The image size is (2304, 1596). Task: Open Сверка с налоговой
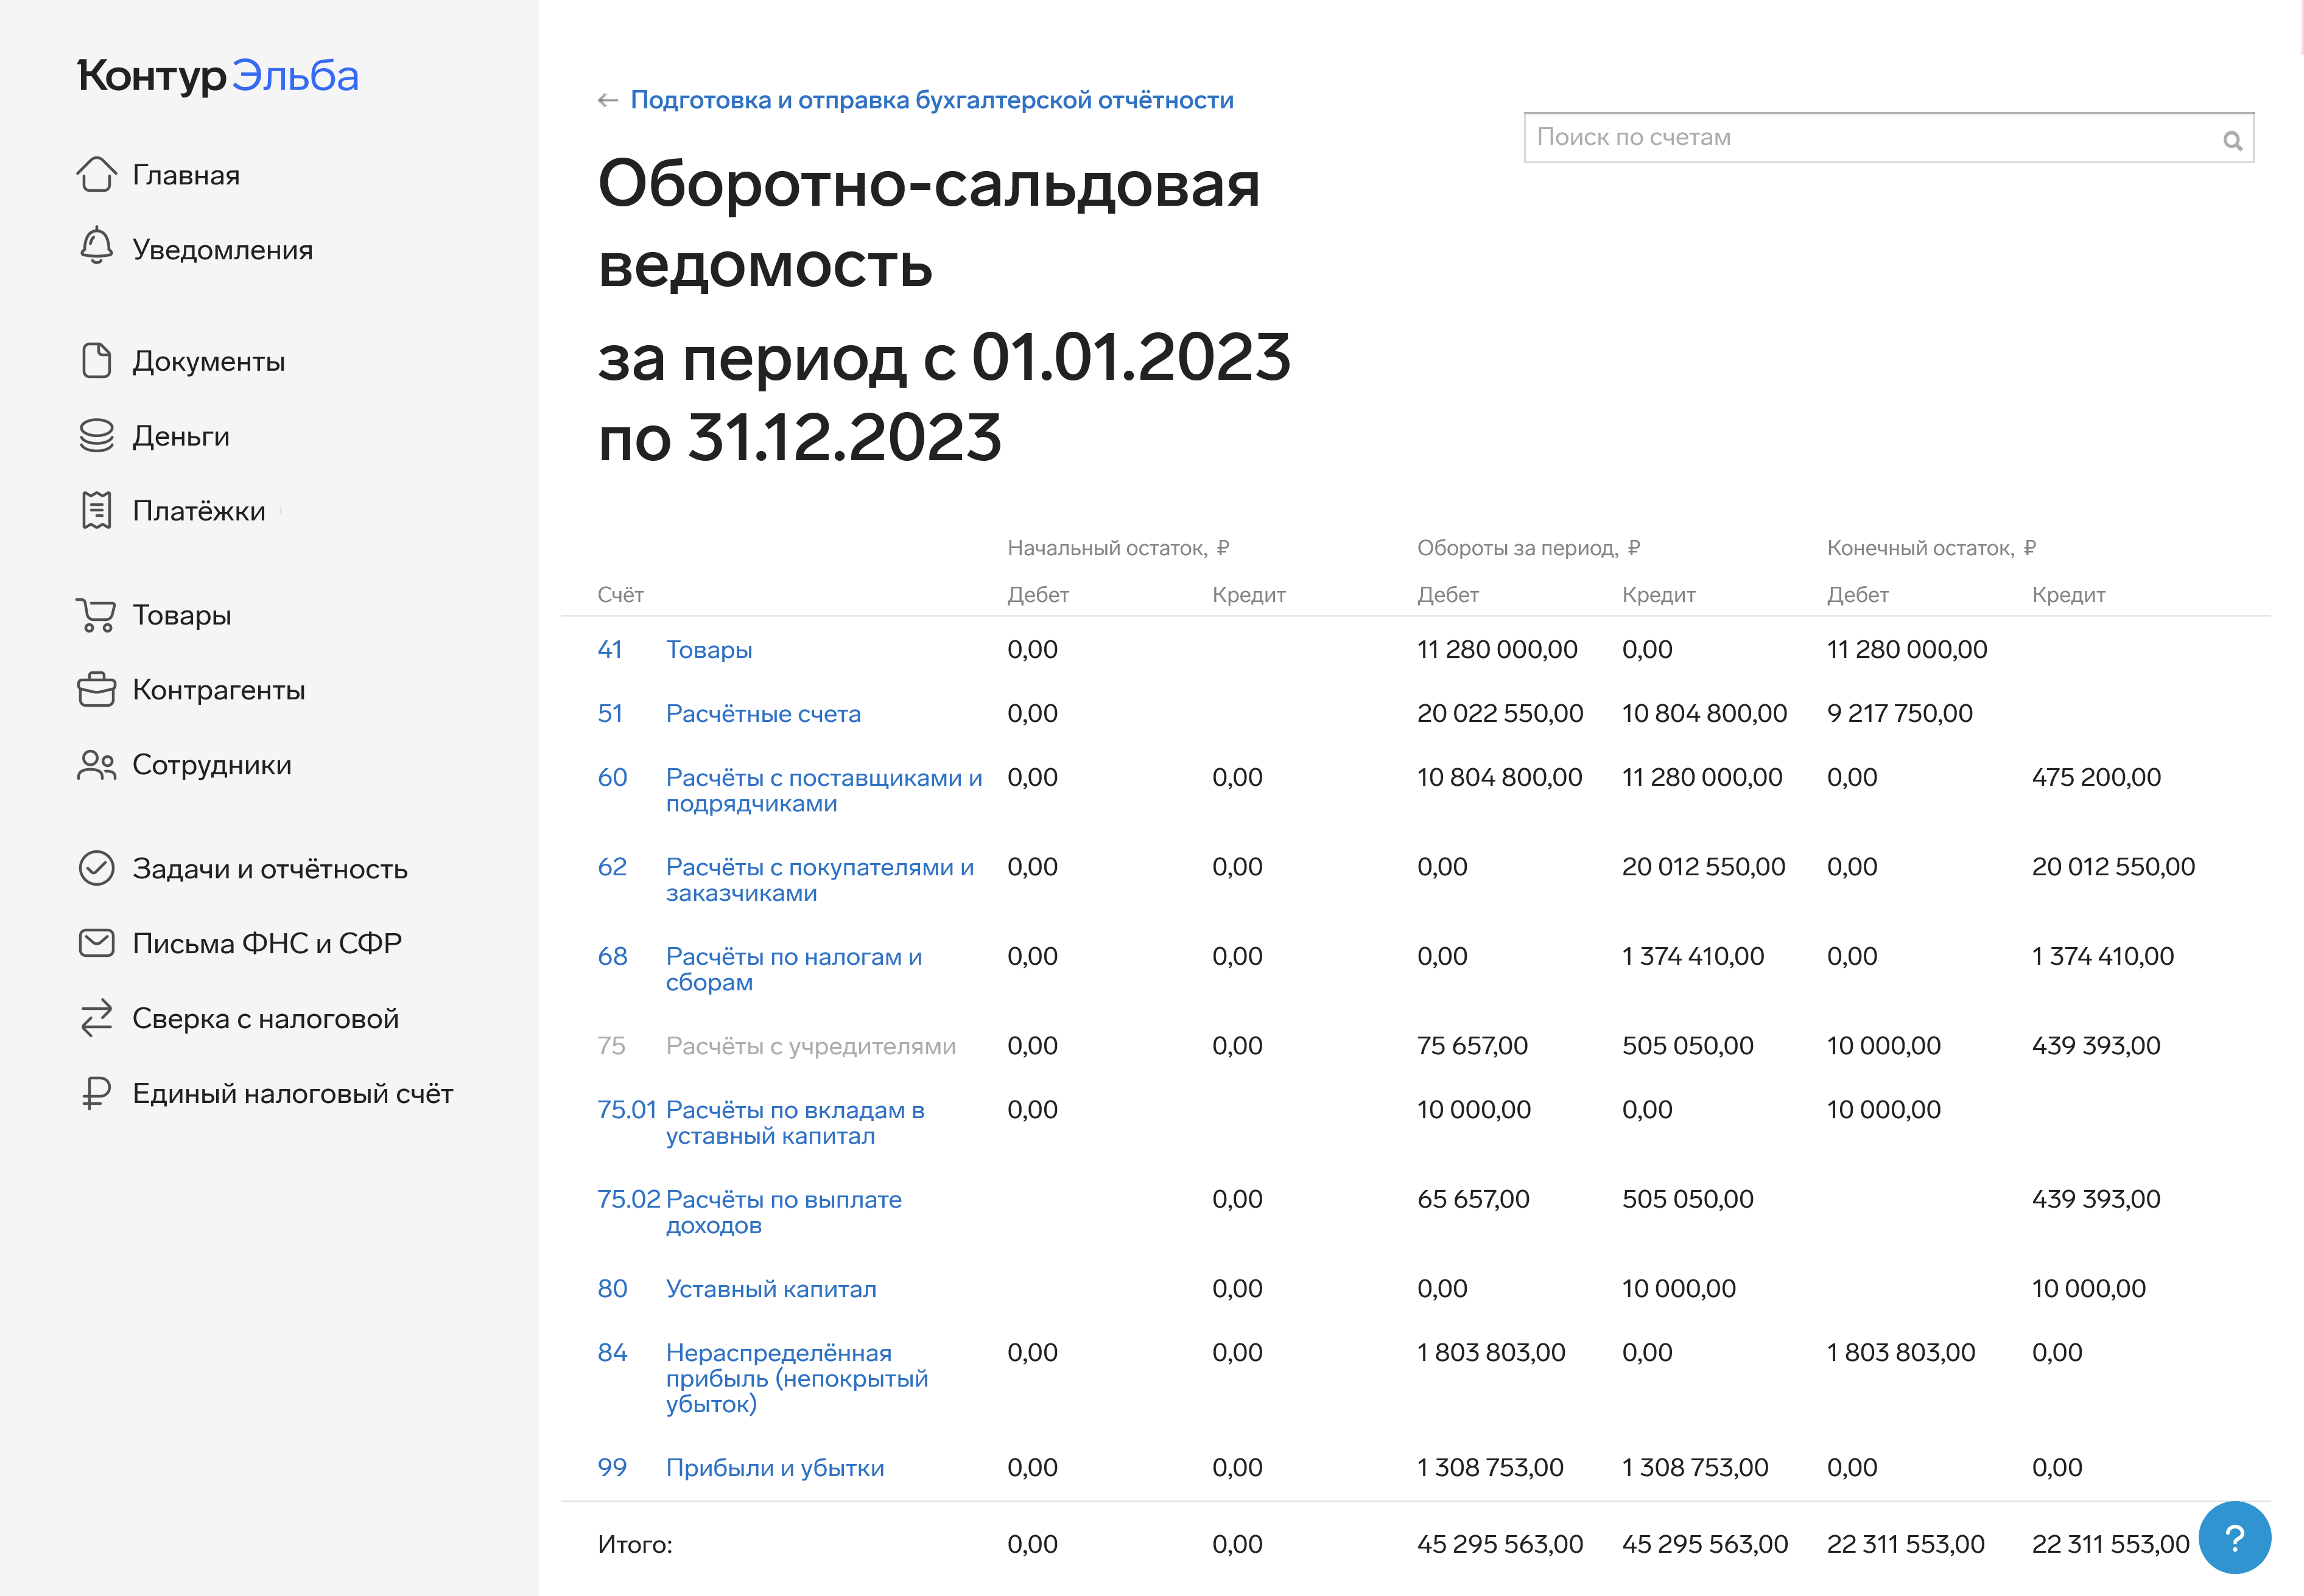click(x=266, y=1018)
